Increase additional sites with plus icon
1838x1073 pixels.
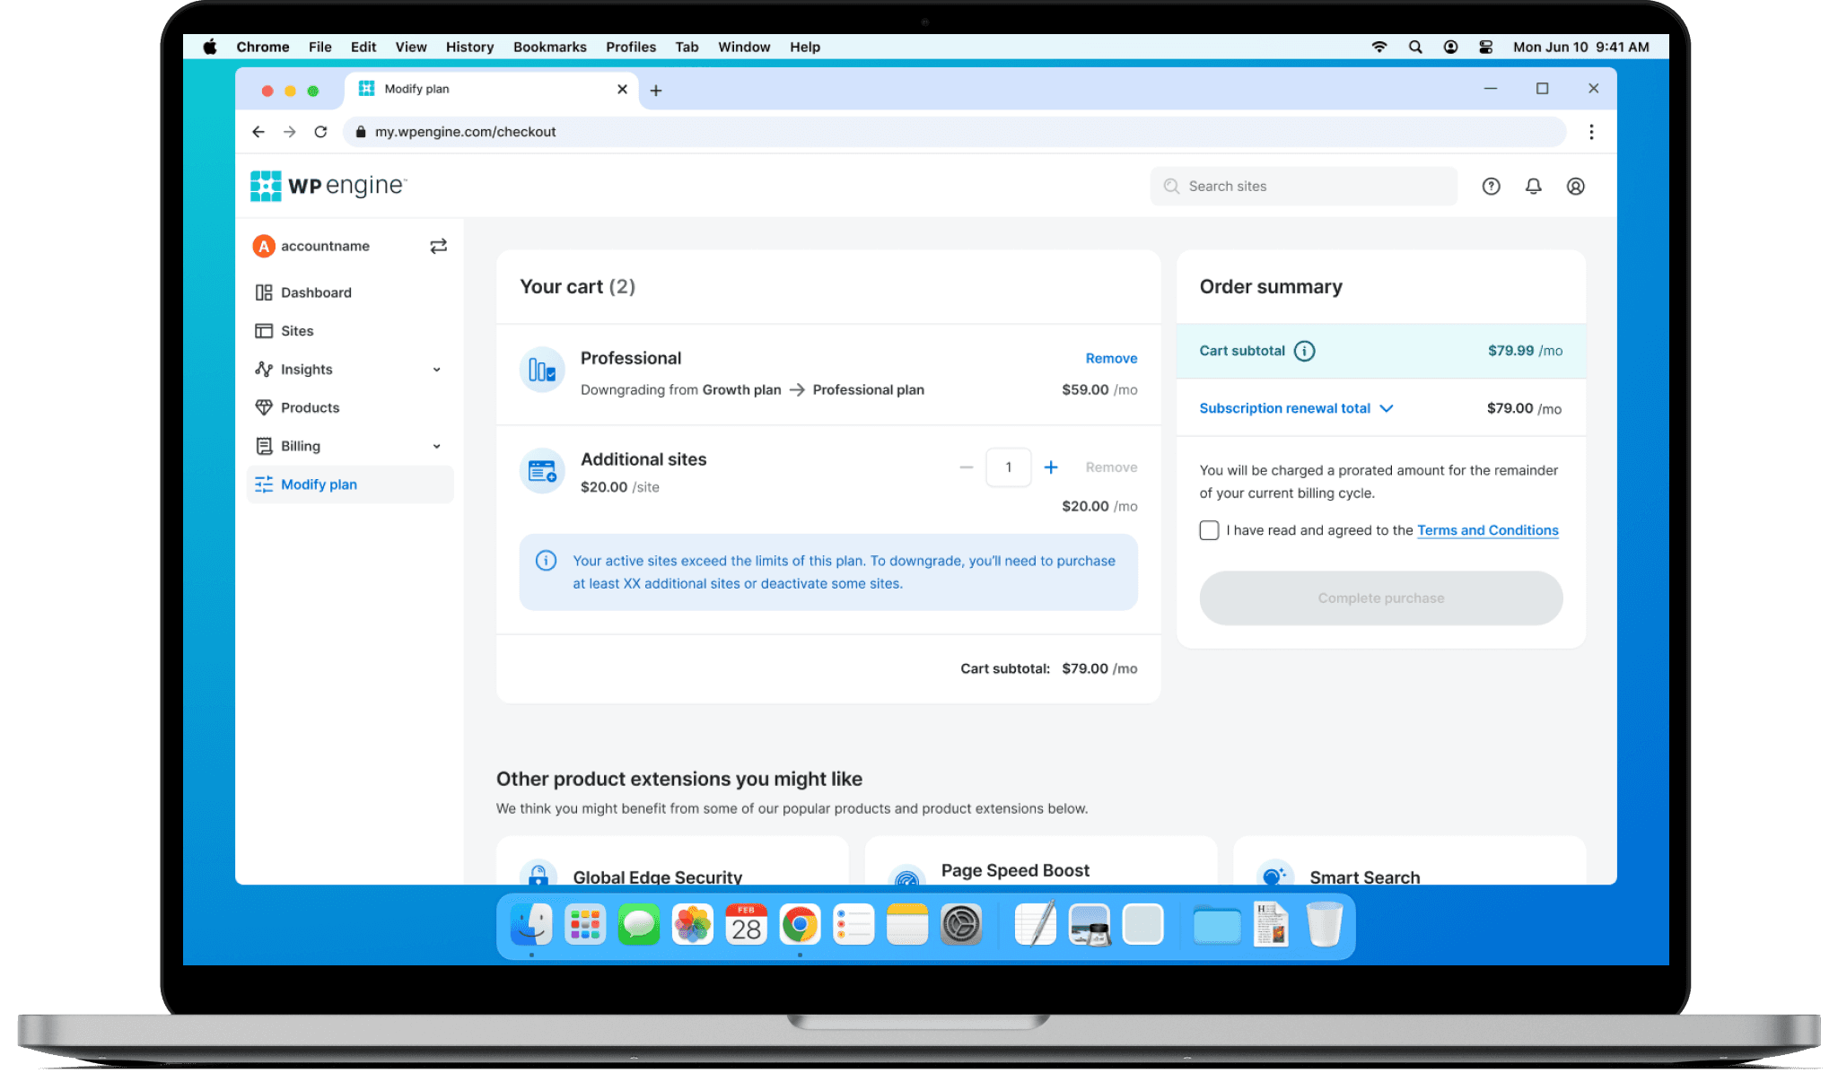pyautogui.click(x=1051, y=467)
